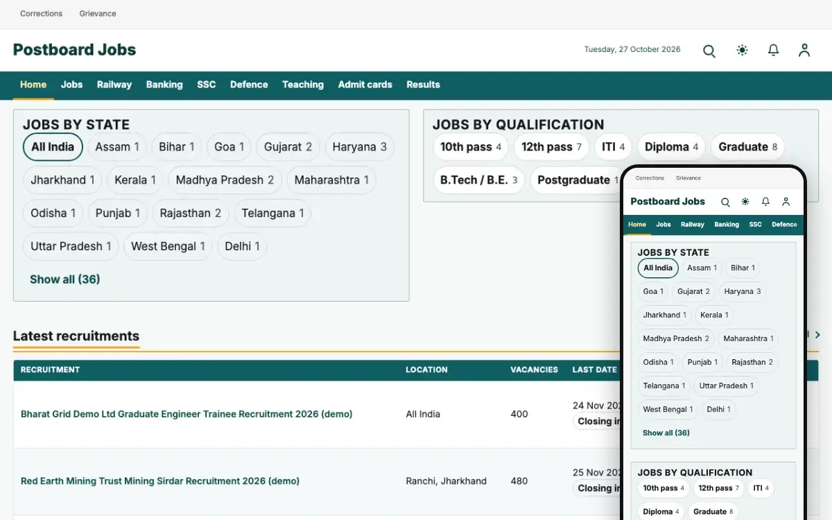Image resolution: width=832 pixels, height=520 pixels.
Task: Filter by Odisha in desktop state chips
Action: pyautogui.click(x=53, y=214)
